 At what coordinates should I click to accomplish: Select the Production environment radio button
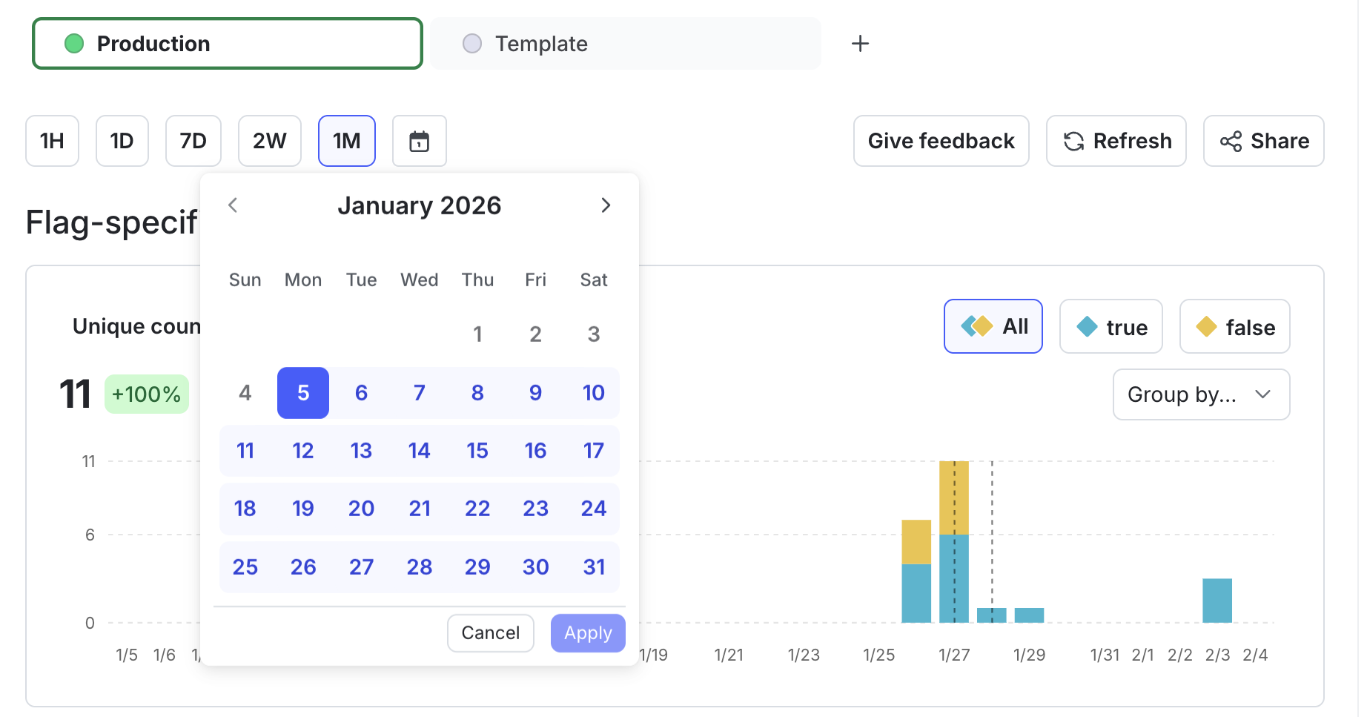73,43
